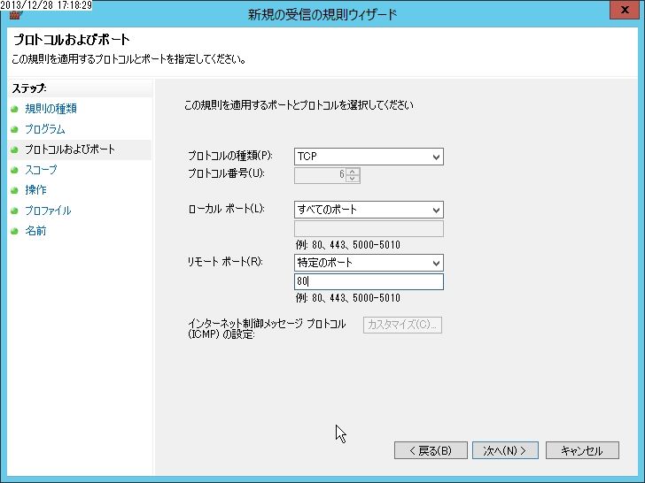This screenshot has width=645, height=483.
Task: Click the プロトコルの種類(P) label
Action: [230, 156]
